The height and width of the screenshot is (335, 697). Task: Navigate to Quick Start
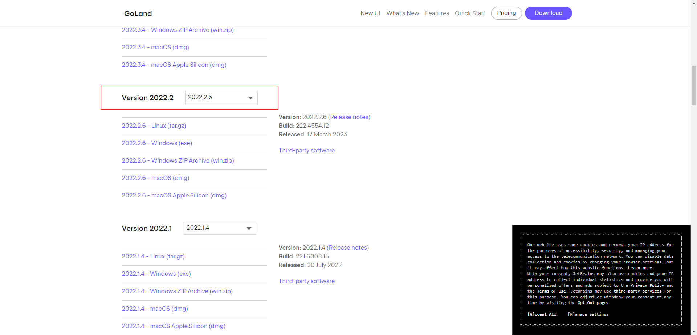pyautogui.click(x=470, y=13)
